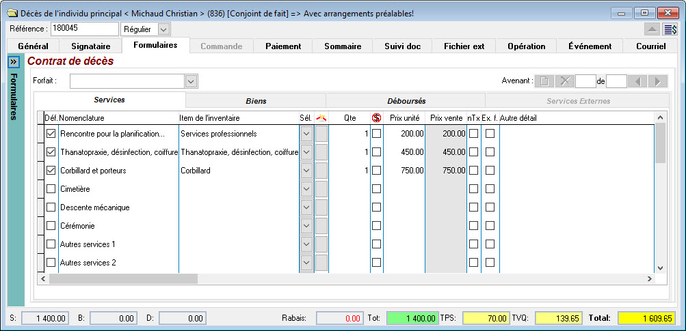Expand Sél. dropdown for Cérémonie row
Screen dimensions: 686x331
pyautogui.click(x=306, y=226)
